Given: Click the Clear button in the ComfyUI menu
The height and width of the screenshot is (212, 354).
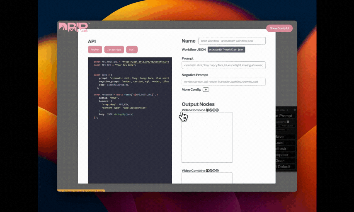Looking at the screenshot, I should point(285,161).
